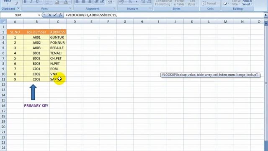Click the borders icon in Font group
268x151 pixels.
coord(47,2)
